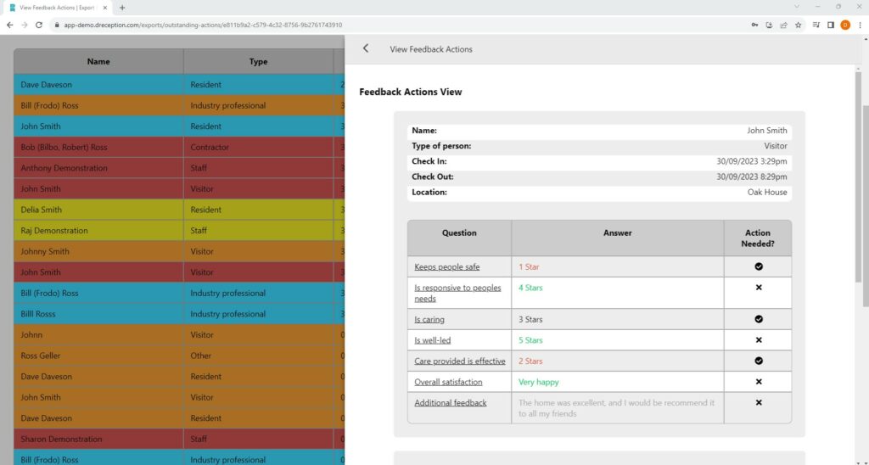The width and height of the screenshot is (869, 465).
Task: Open the password key icon in the address bar
Action: pyautogui.click(x=754, y=25)
